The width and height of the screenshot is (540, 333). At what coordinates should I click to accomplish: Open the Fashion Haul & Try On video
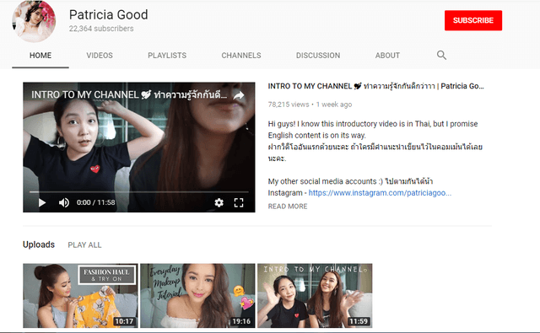tap(80, 296)
